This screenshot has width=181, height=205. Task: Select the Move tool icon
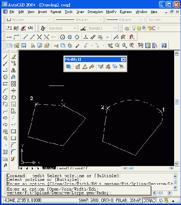[13, 91]
